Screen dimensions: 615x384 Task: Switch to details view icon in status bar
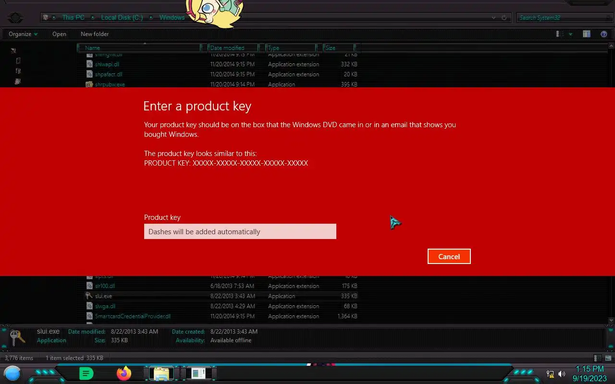(x=597, y=358)
